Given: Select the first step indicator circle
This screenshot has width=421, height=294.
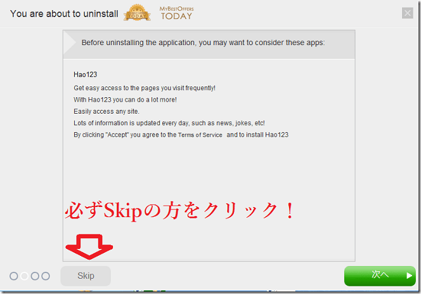Looking at the screenshot, I should coord(14,276).
